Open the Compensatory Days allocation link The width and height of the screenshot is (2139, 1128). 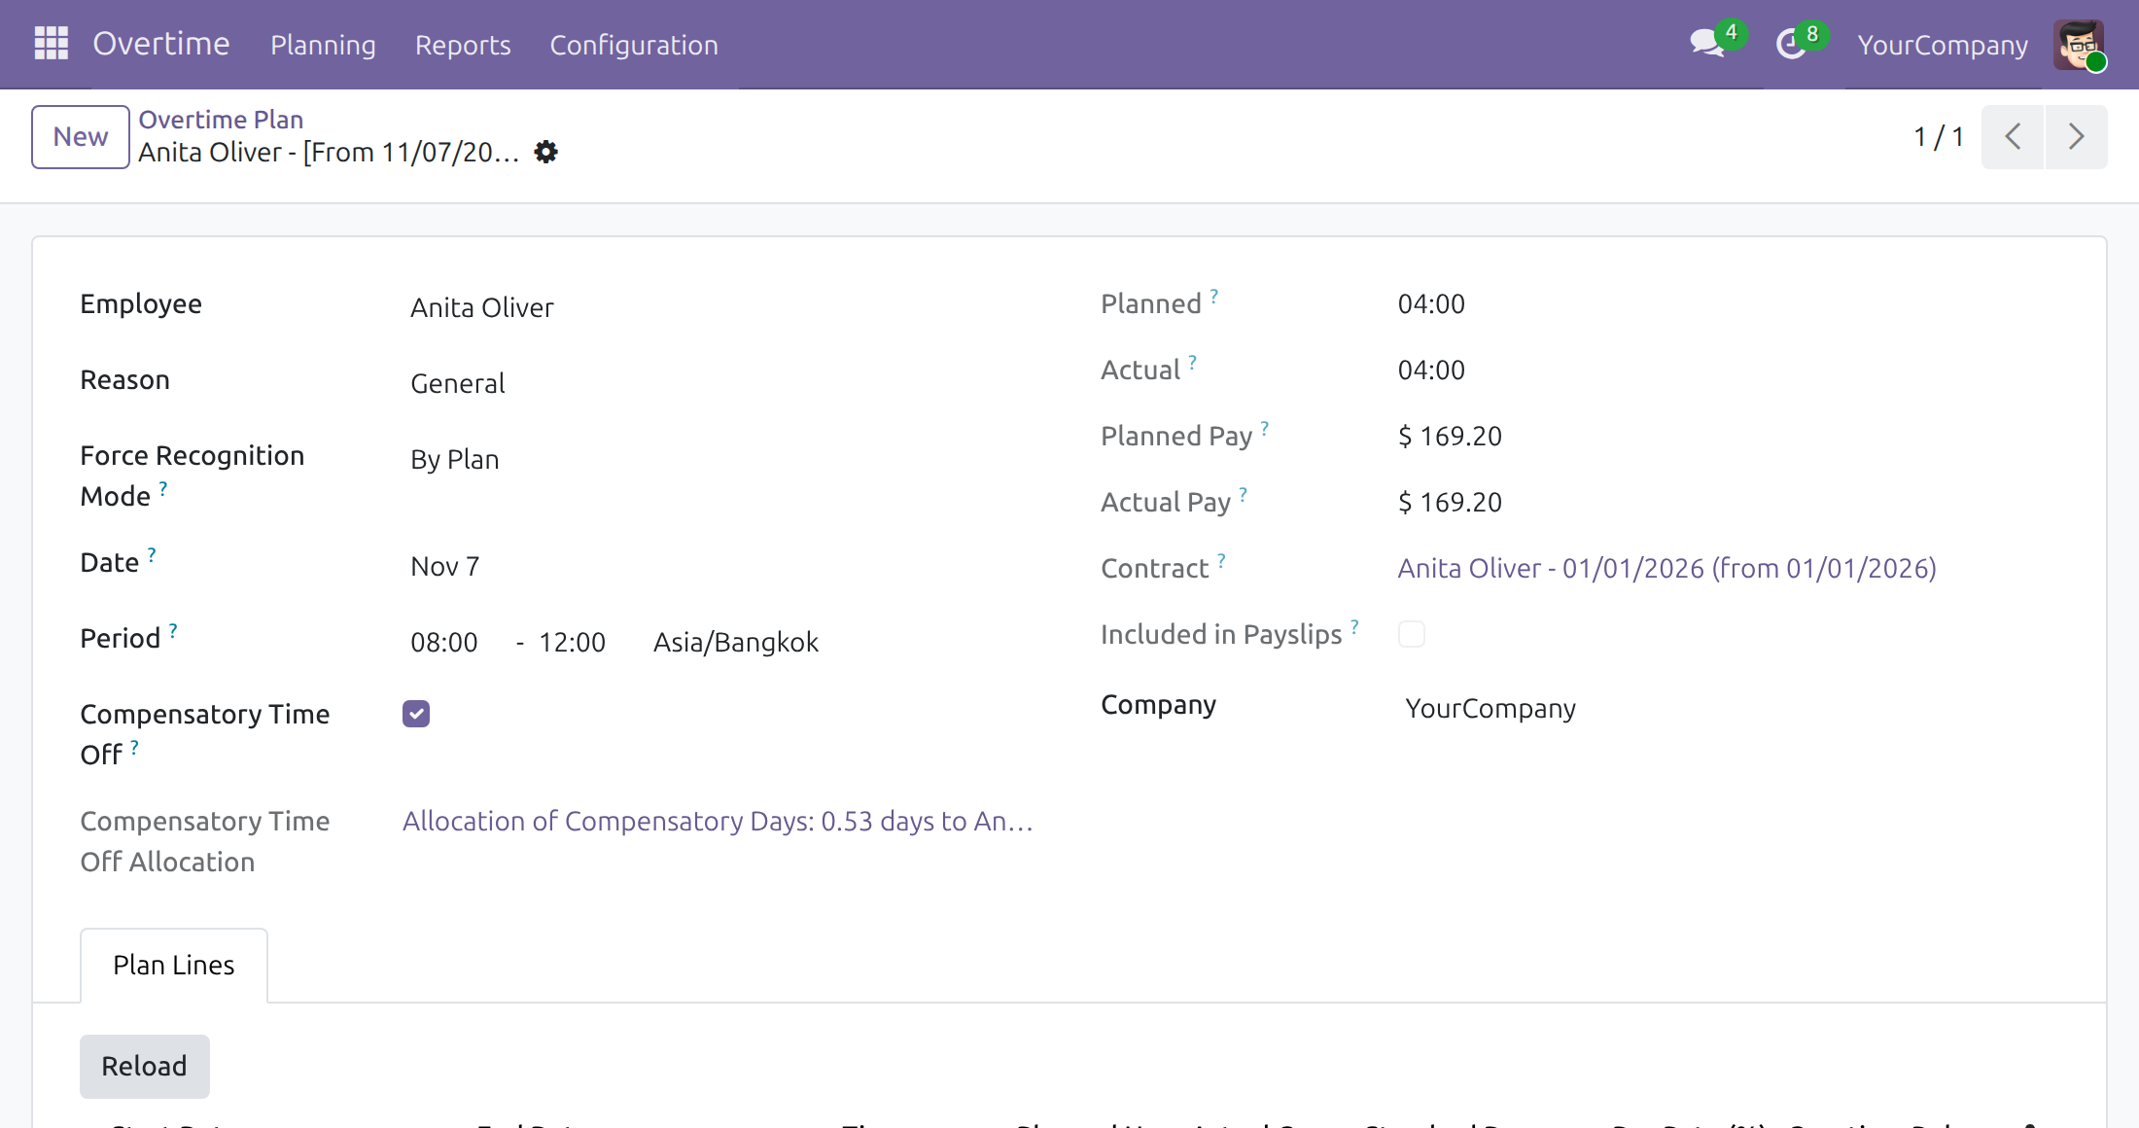(718, 821)
